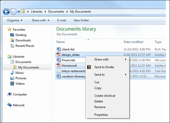Screen dimensions: 170x123
Task: Click the tokyo-restaurants text file icon
Action: coord(59,71)
